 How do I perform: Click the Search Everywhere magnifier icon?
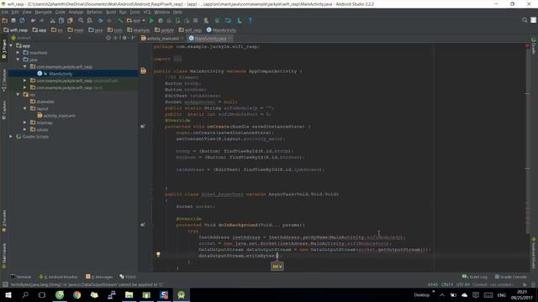(525, 20)
